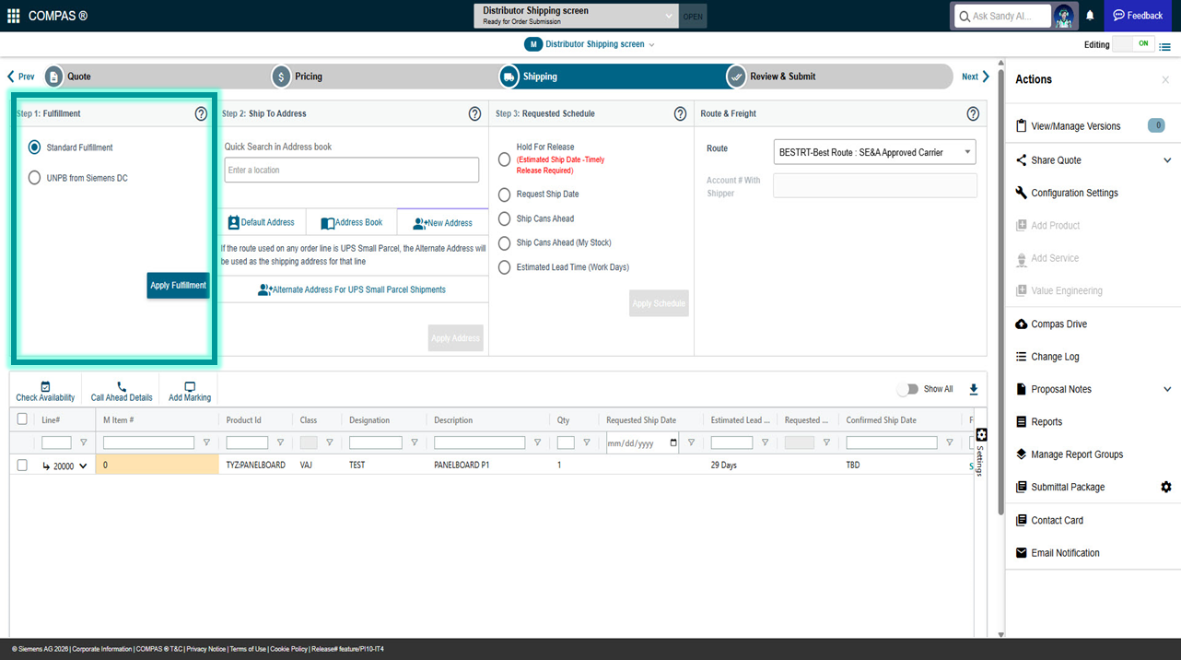This screenshot has width=1181, height=660.
Task: Click the download icon beside Show All
Action: (x=974, y=389)
